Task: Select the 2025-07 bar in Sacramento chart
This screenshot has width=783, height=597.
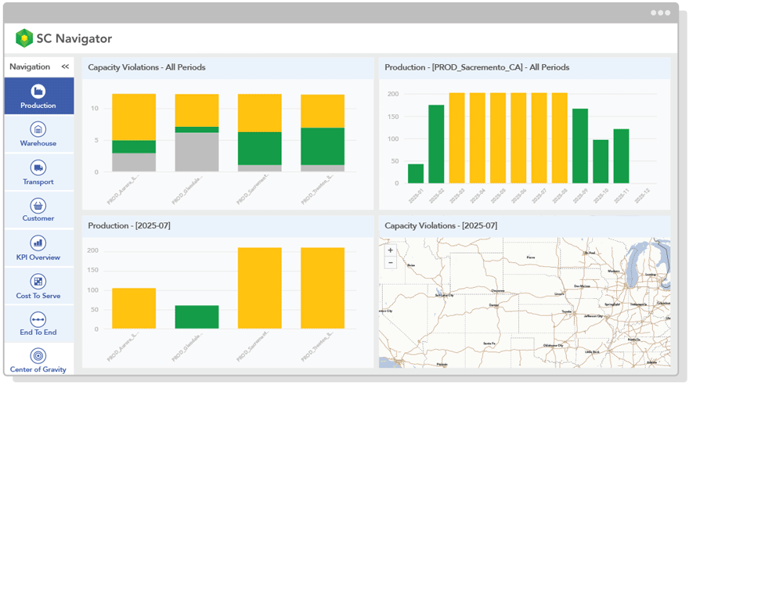Action: click(x=539, y=138)
